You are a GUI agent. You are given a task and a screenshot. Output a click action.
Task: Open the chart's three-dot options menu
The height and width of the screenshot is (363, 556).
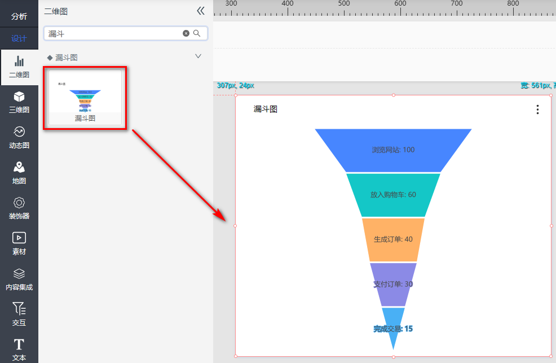[x=537, y=110]
